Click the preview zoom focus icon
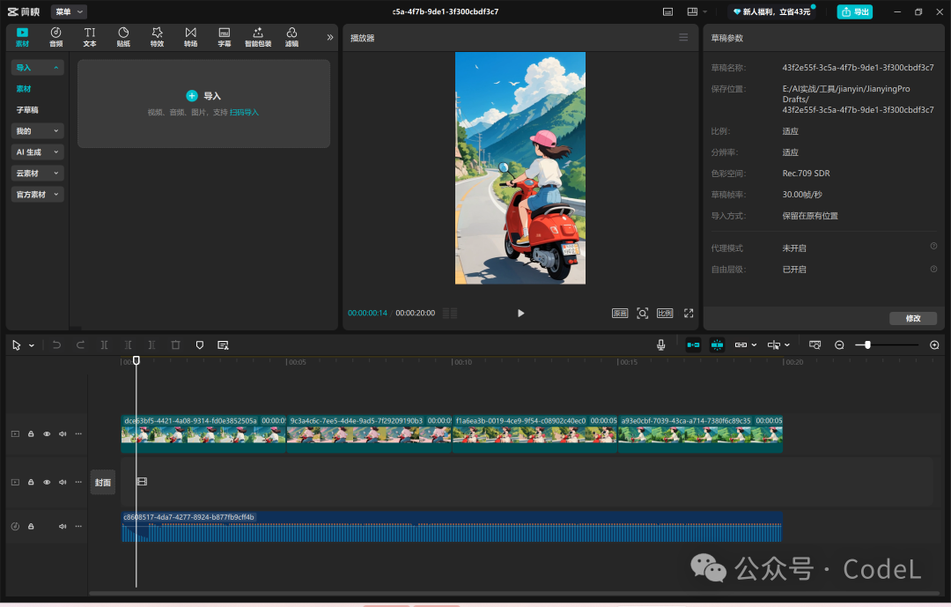The width and height of the screenshot is (951, 607). pos(642,314)
